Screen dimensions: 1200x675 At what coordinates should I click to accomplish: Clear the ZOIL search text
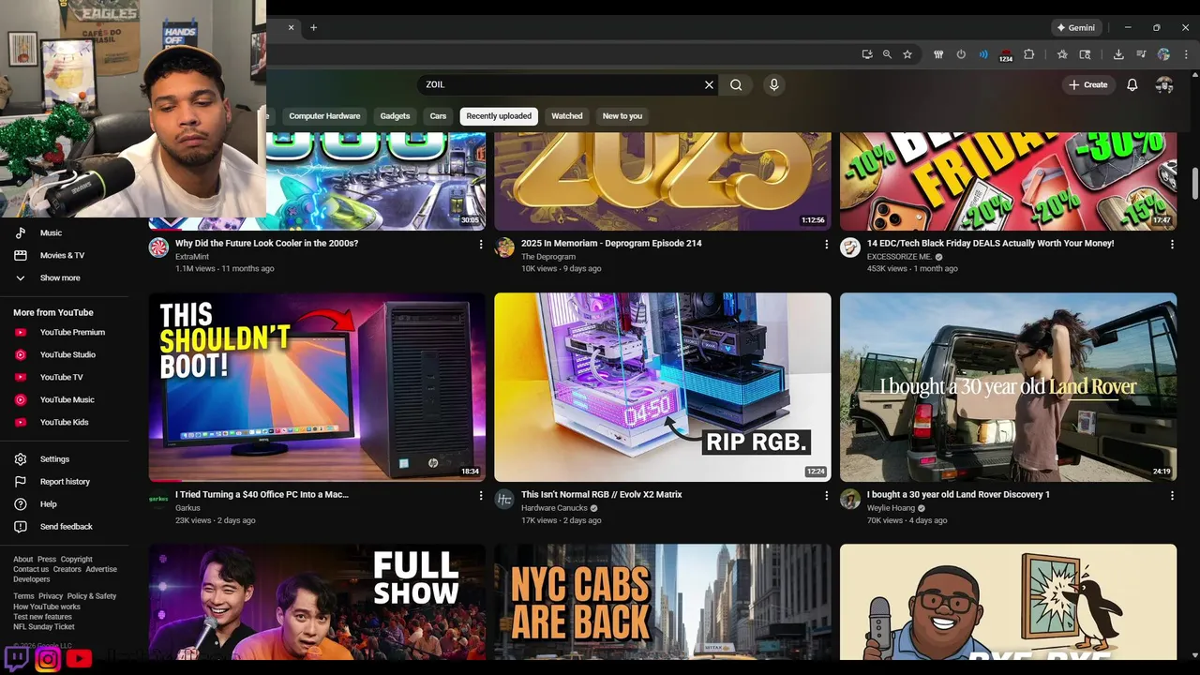(709, 84)
